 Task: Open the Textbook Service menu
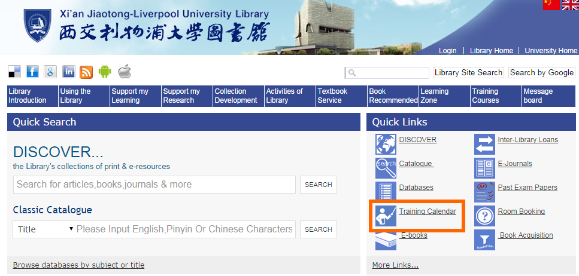tap(341, 96)
